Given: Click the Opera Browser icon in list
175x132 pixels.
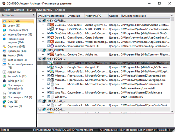Looking at the screenshot, I should (52, 37).
